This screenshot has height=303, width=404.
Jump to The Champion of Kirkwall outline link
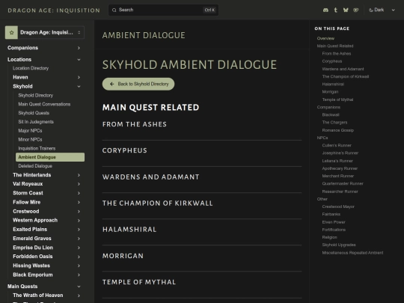point(346,76)
